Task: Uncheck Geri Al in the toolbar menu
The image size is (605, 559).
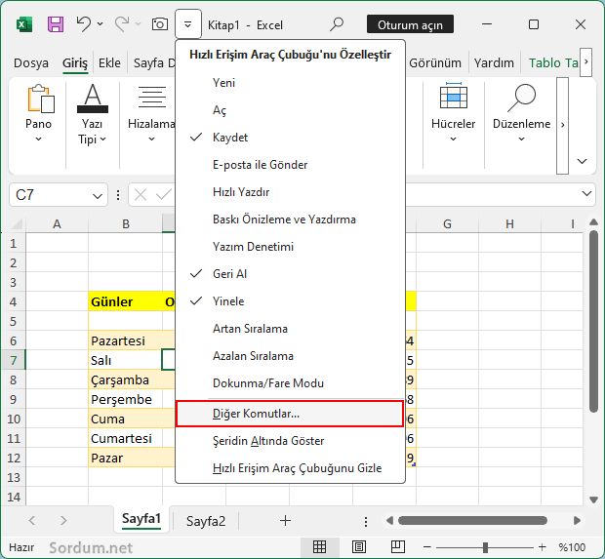Action: click(290, 274)
